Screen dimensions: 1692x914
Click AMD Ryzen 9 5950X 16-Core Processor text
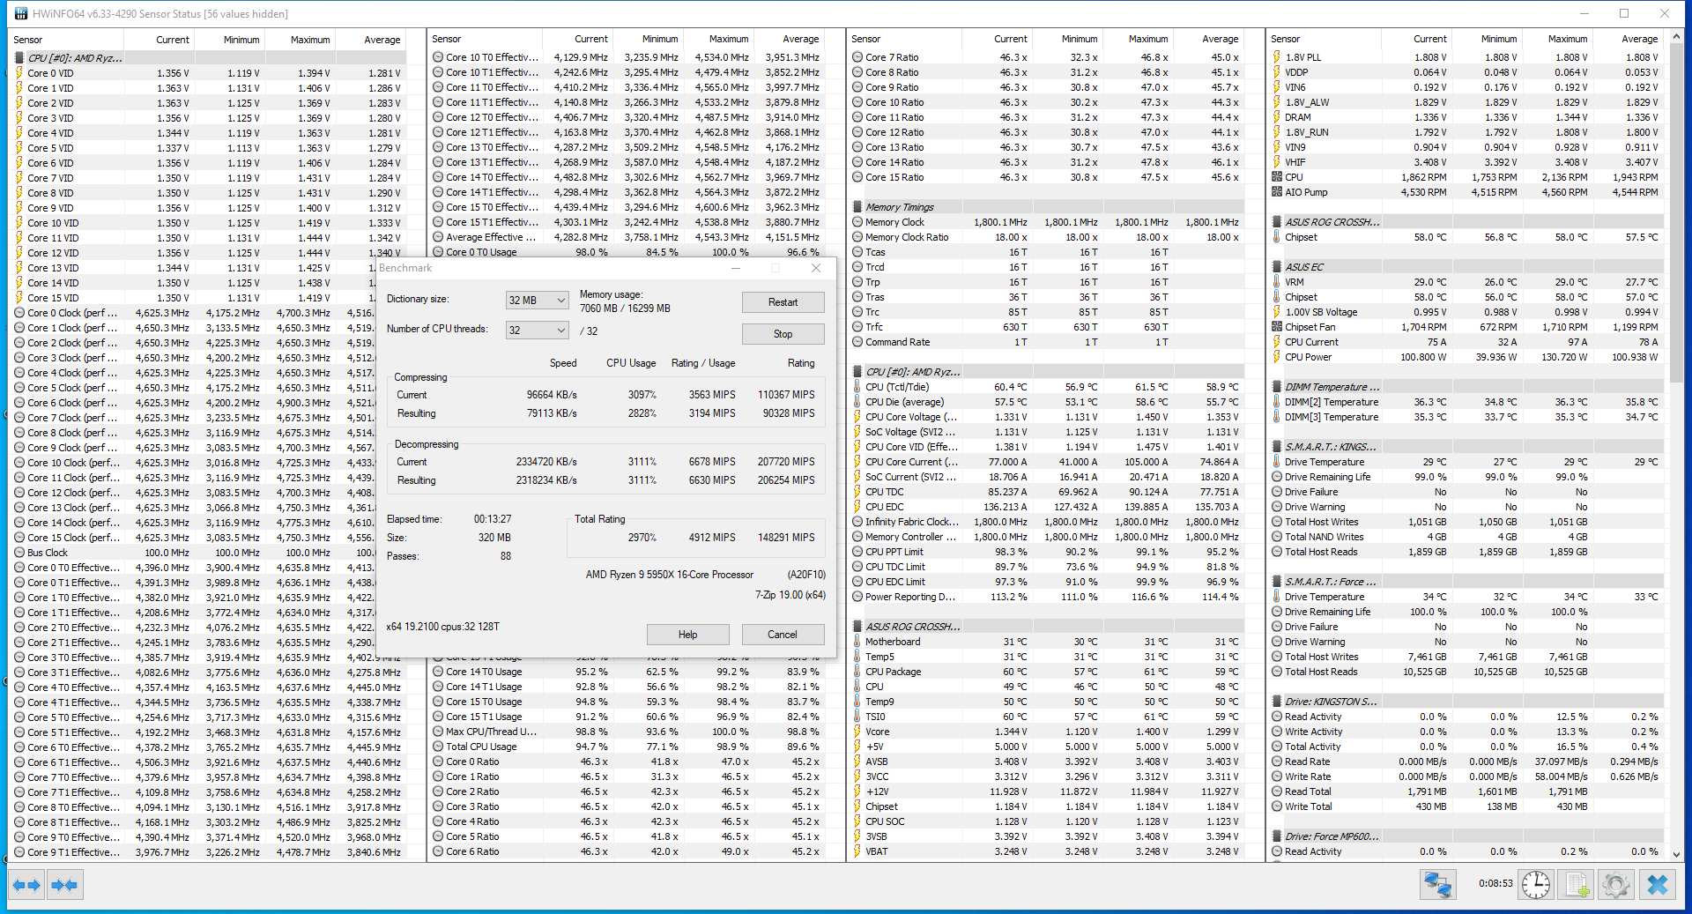670,575
